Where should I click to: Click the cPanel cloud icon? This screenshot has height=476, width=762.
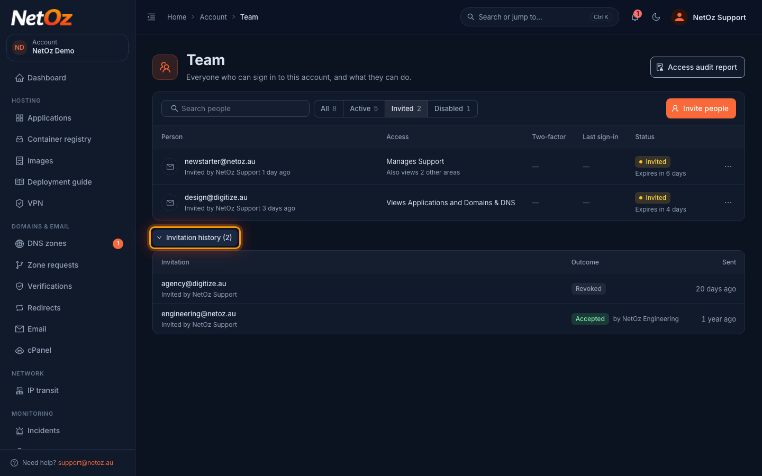click(x=20, y=350)
